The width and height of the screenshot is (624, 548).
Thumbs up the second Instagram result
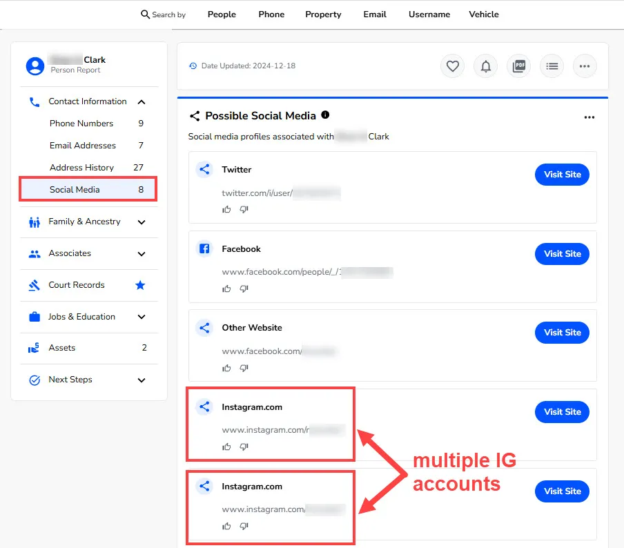click(226, 526)
